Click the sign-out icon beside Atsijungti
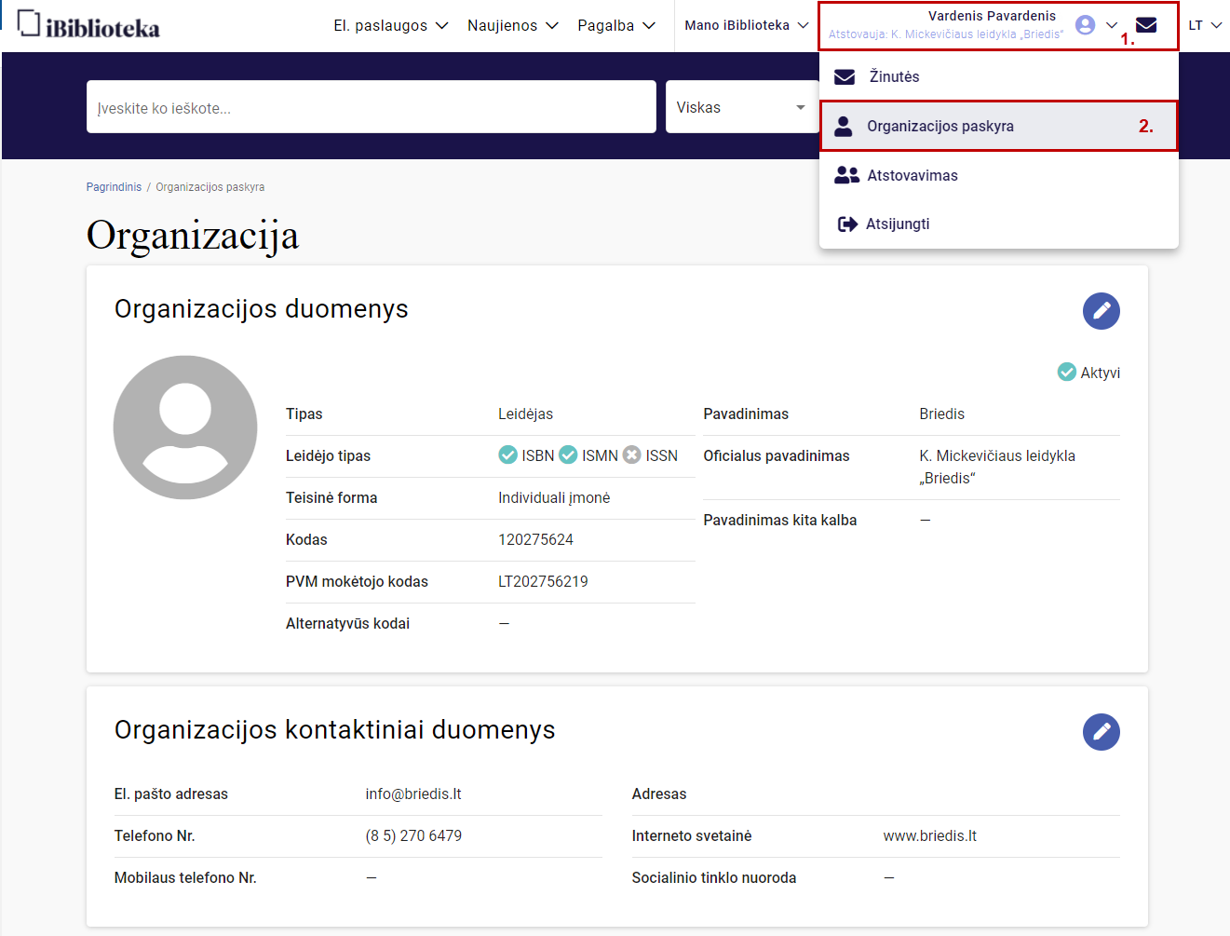The height and width of the screenshot is (936, 1230). pyautogui.click(x=847, y=224)
